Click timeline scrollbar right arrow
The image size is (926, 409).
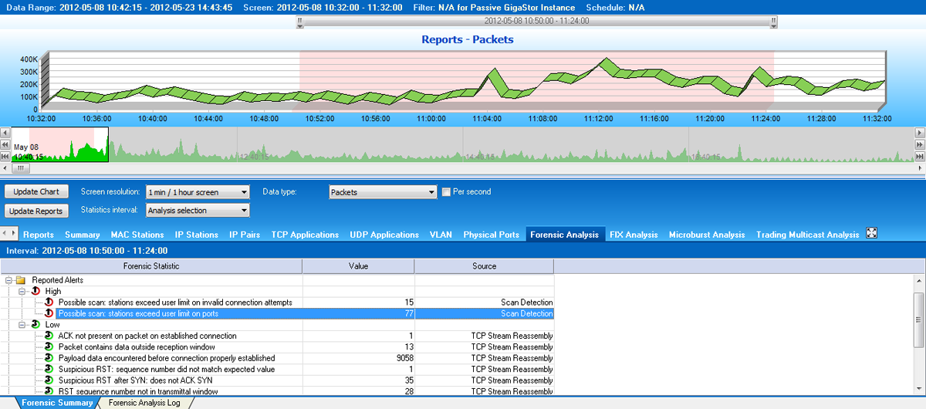point(920,167)
